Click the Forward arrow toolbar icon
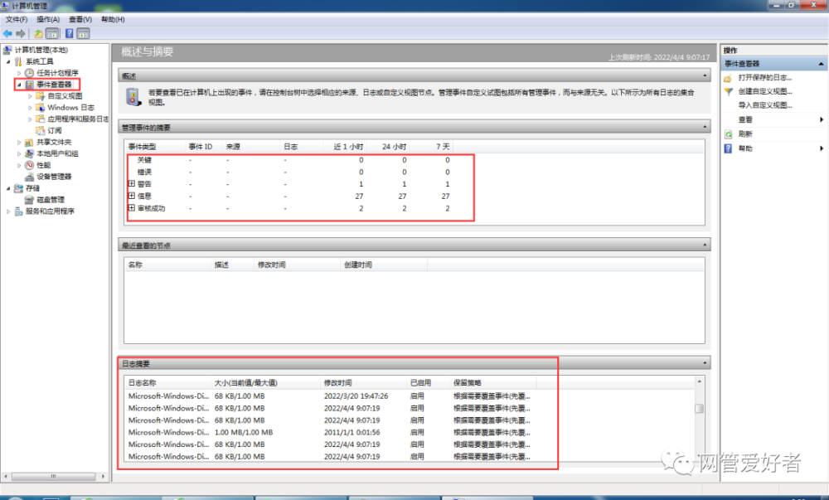Screen dimensions: 829x500 21,34
